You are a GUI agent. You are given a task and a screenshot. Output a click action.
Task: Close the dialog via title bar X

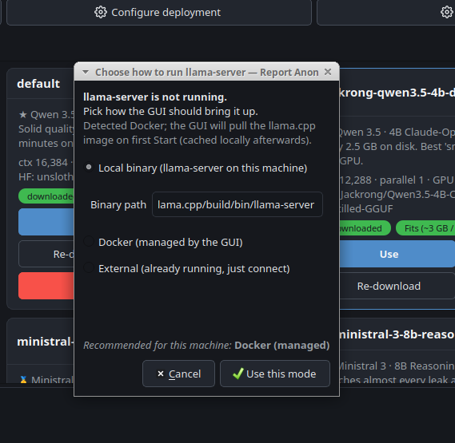click(328, 72)
